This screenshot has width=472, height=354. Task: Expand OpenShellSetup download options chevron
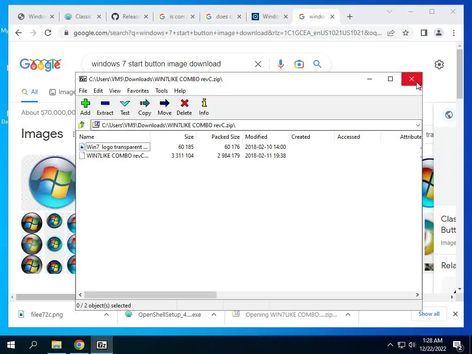(x=214, y=314)
